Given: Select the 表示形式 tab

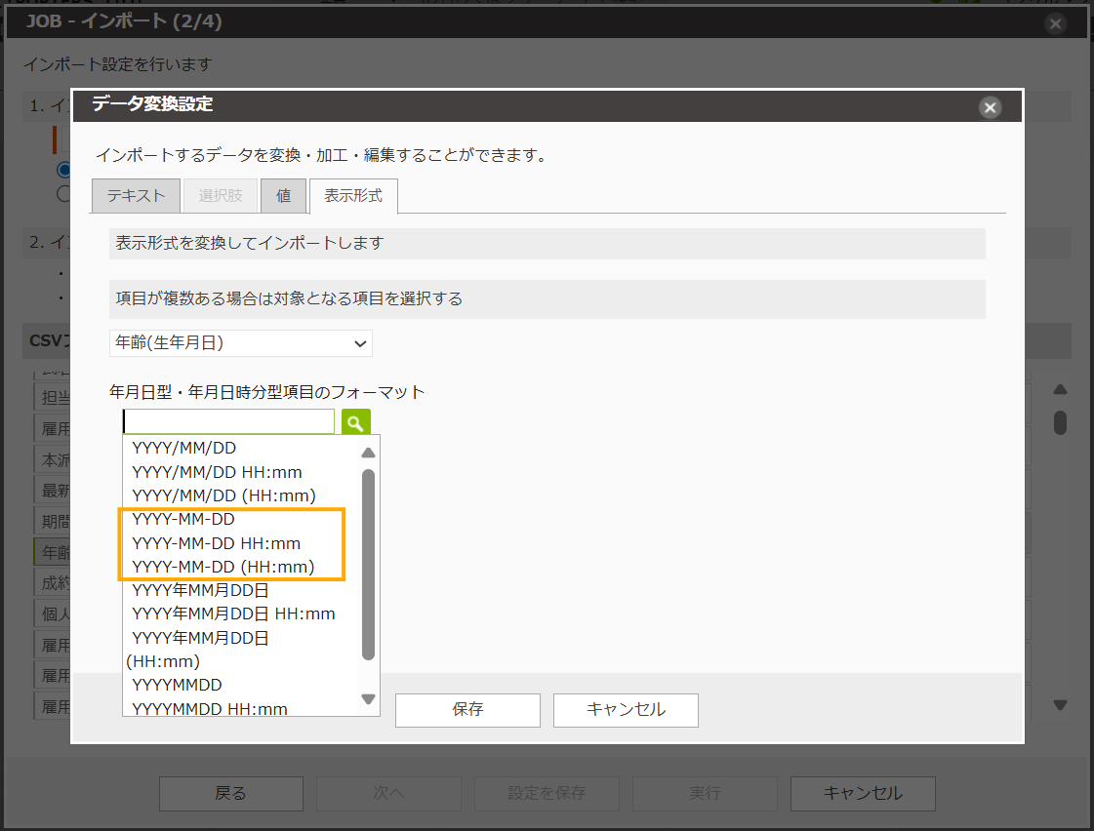Looking at the screenshot, I should click(353, 196).
